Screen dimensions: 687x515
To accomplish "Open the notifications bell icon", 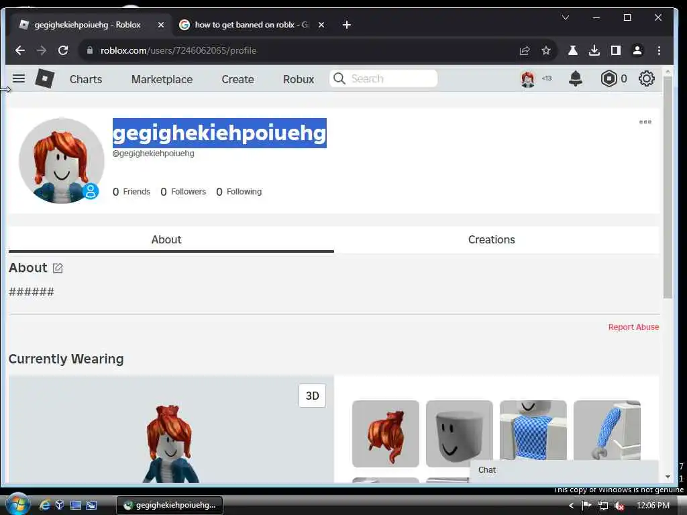I will (575, 79).
